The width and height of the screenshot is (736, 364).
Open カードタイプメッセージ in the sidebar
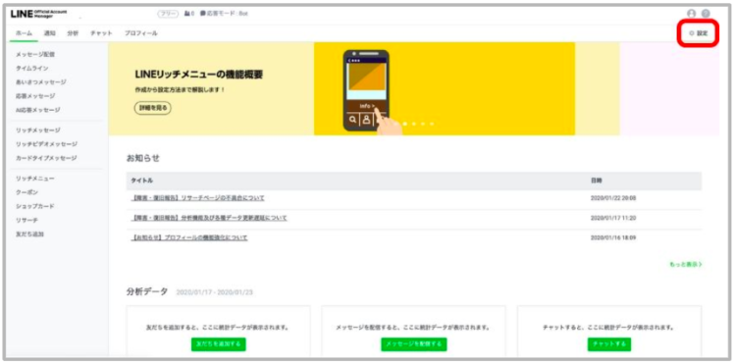coord(45,158)
